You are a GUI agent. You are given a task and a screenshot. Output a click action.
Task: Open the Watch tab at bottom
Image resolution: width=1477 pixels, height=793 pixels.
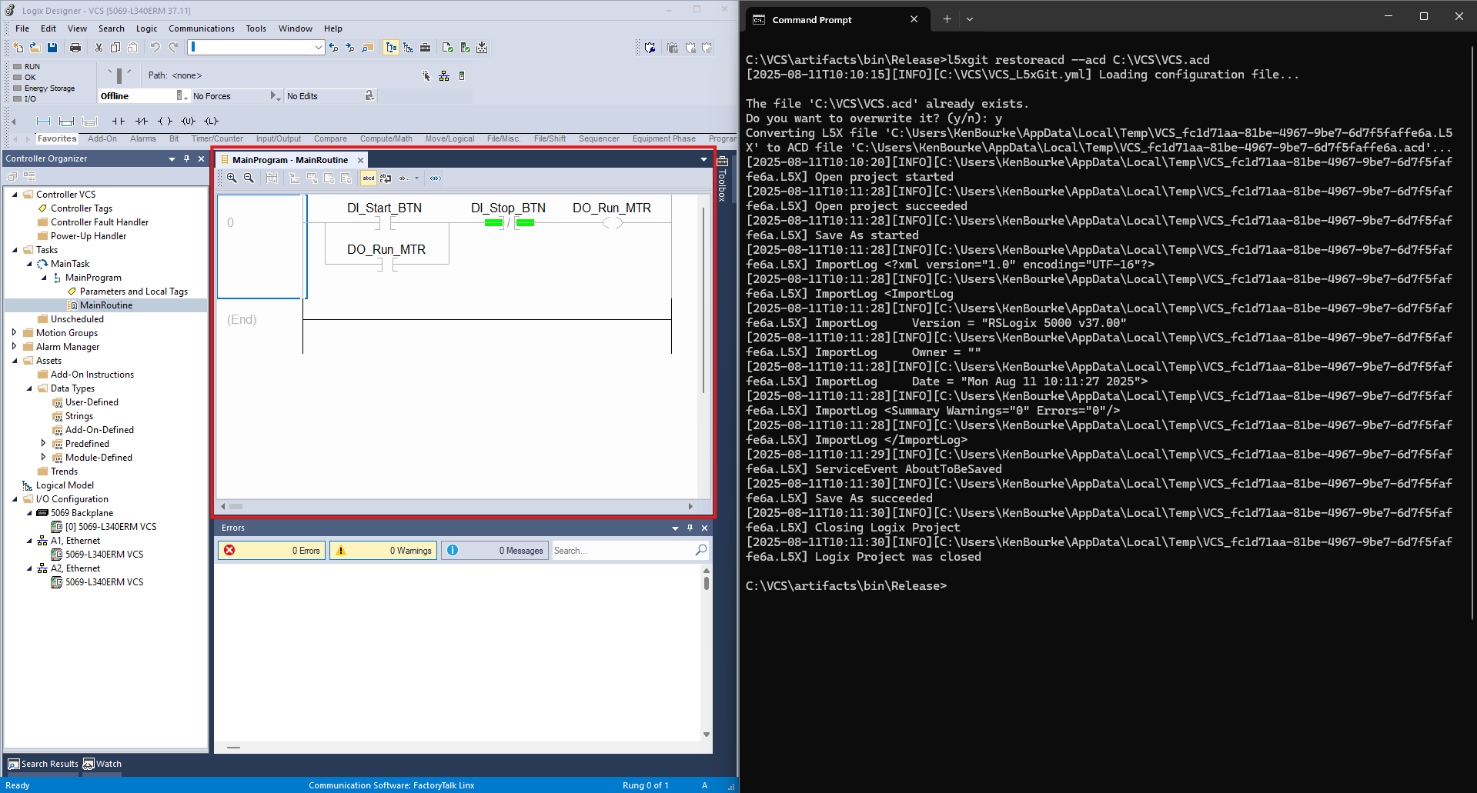coord(102,764)
